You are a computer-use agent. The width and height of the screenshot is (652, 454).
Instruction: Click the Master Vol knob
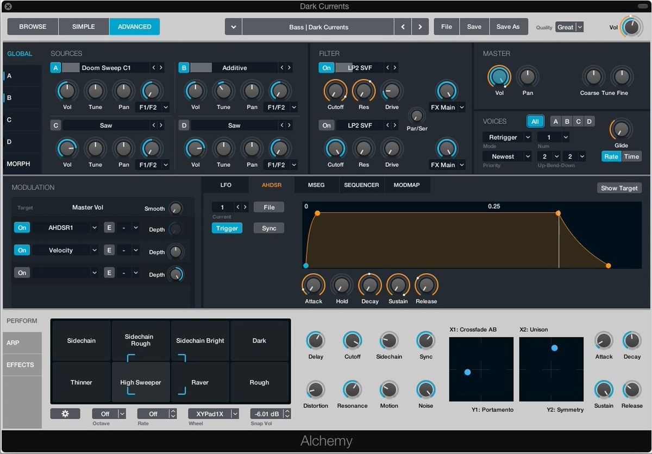(x=499, y=77)
